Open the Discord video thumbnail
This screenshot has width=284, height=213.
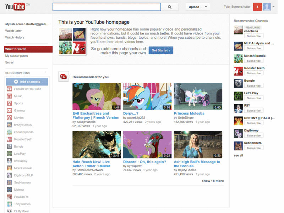(x=147, y=145)
